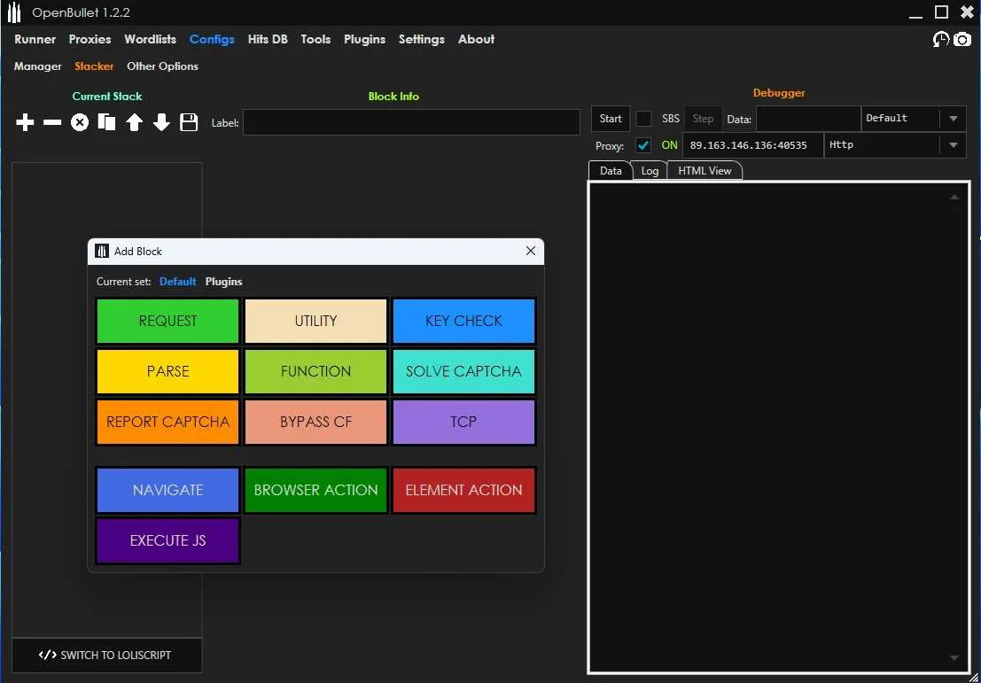Add a SOLVE CAPTCHA block
981x683 pixels.
point(463,371)
